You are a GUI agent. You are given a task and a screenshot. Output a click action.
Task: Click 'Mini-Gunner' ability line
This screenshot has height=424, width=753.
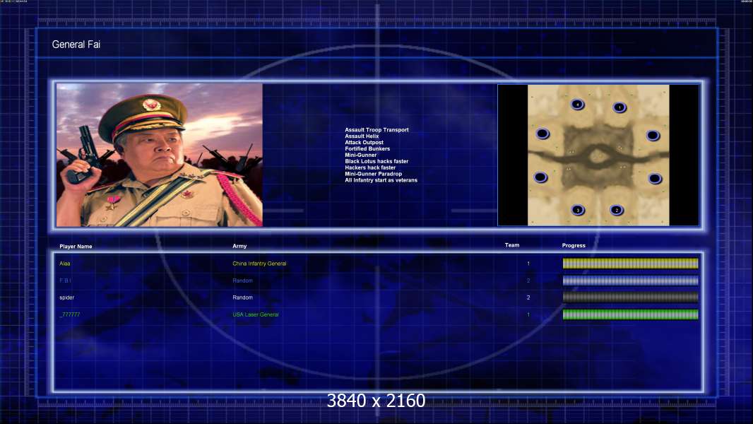coord(361,155)
